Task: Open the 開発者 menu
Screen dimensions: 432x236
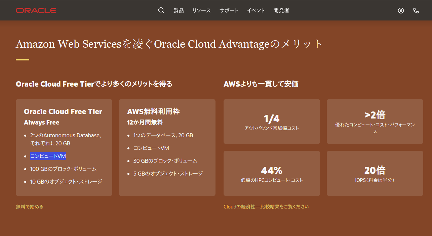Action: tap(281, 10)
